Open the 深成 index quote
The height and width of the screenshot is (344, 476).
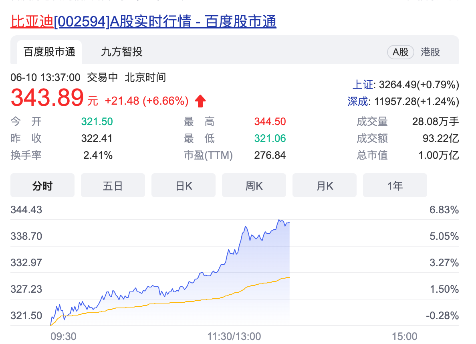pos(403,101)
